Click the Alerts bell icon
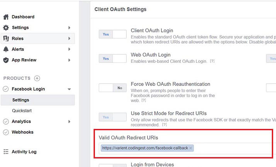276x167 pixels. pyautogui.click(x=6, y=49)
